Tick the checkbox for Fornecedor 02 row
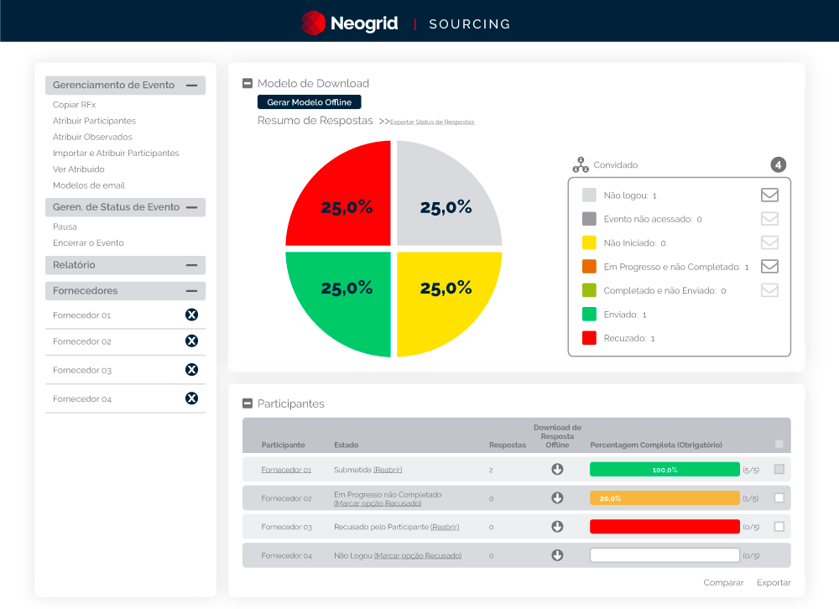 click(779, 498)
